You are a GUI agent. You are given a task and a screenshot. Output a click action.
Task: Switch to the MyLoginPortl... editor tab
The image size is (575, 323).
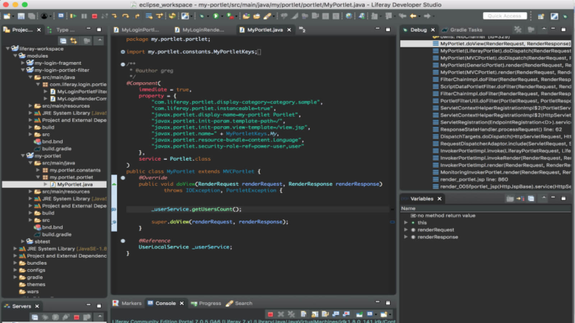point(137,30)
